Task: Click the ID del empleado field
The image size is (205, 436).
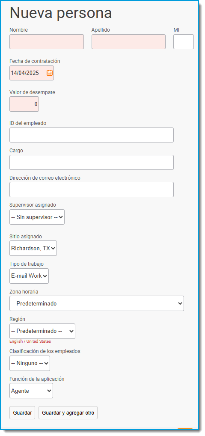Action: (x=92, y=135)
